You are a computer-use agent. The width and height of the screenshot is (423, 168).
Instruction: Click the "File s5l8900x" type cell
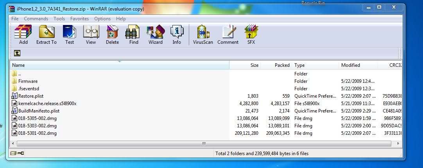(307, 103)
